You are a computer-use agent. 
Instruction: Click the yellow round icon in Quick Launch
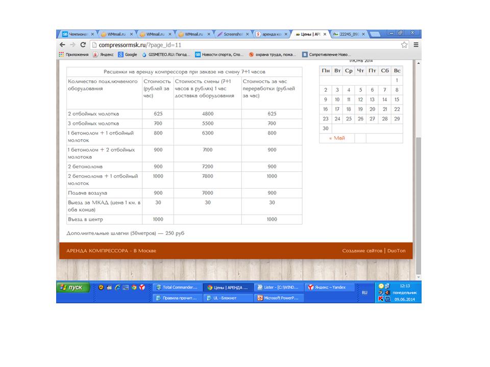(x=101, y=287)
